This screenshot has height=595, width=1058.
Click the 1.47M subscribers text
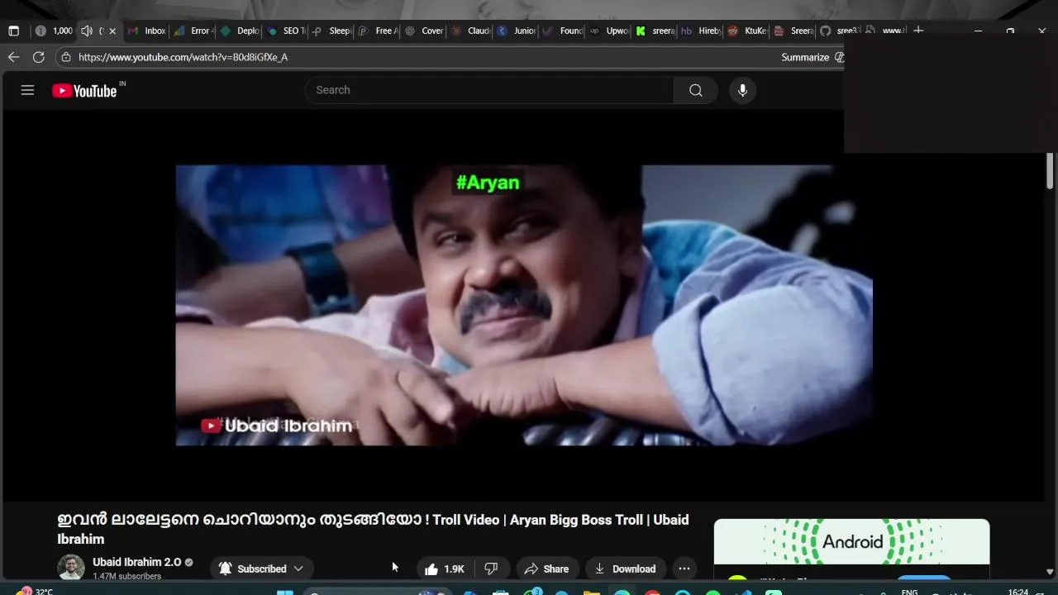tap(127, 576)
